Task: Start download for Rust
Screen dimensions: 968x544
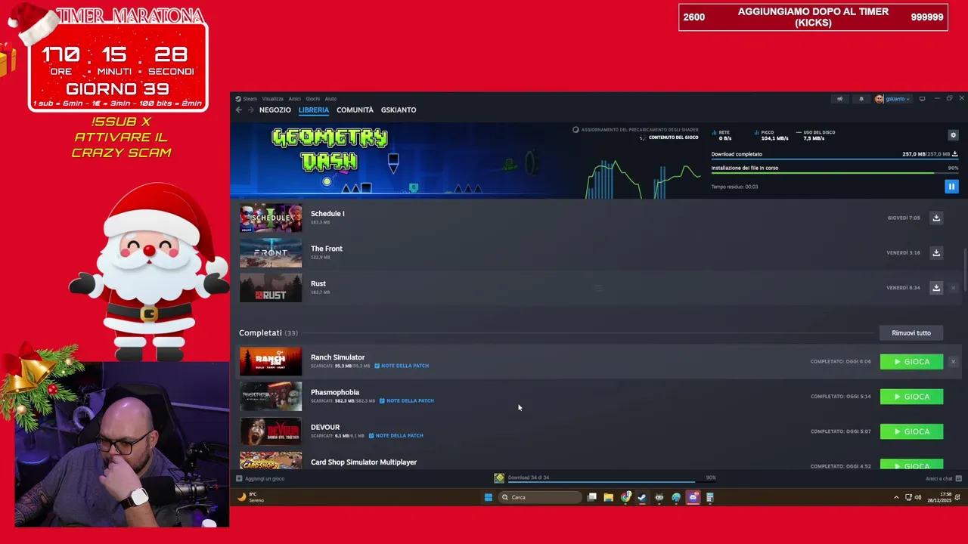Action: [936, 288]
